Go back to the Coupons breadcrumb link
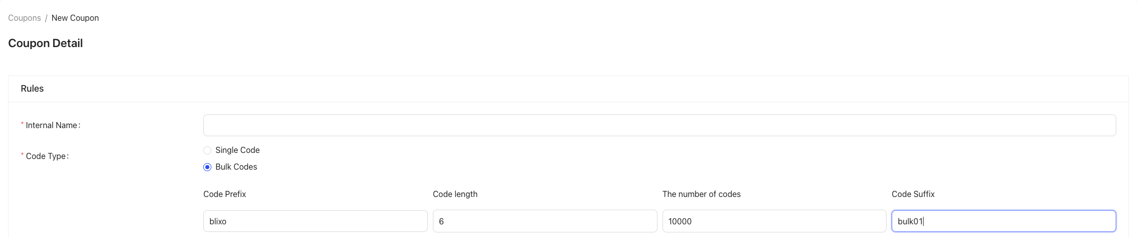The width and height of the screenshot is (1137, 238). (24, 18)
